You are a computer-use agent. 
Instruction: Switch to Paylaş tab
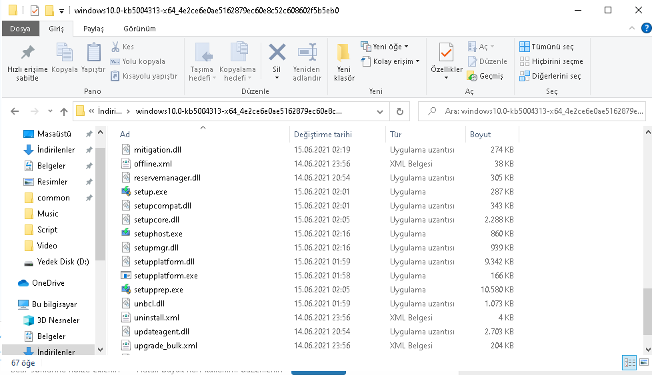(93, 29)
